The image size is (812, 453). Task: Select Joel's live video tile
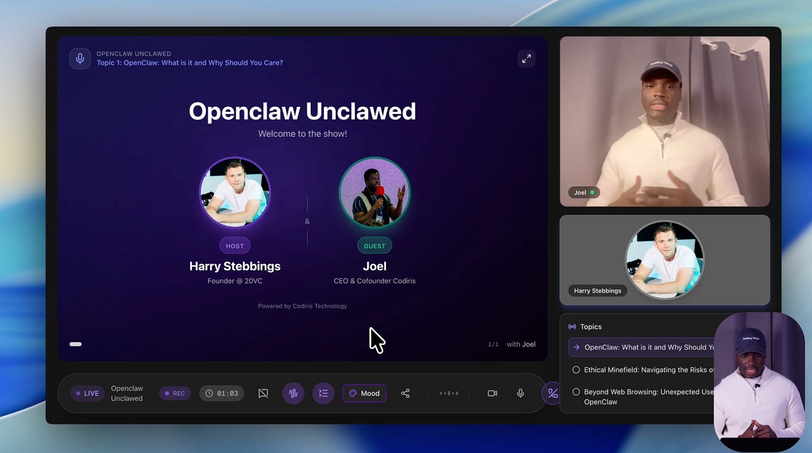665,121
